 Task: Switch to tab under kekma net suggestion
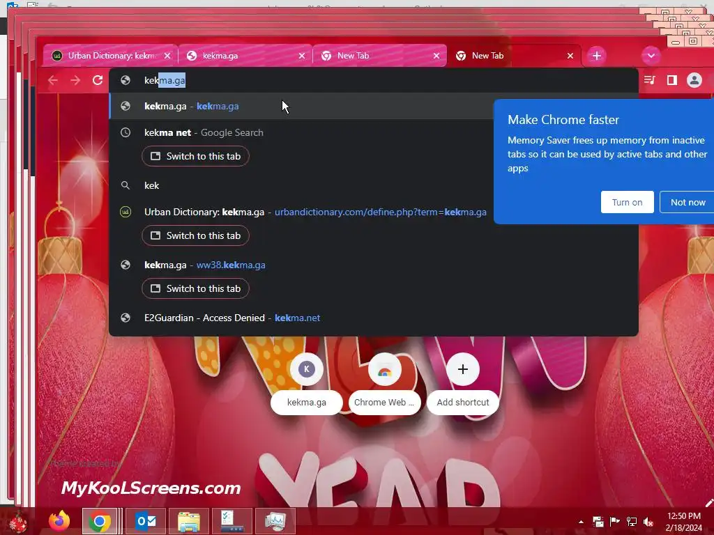coord(195,157)
